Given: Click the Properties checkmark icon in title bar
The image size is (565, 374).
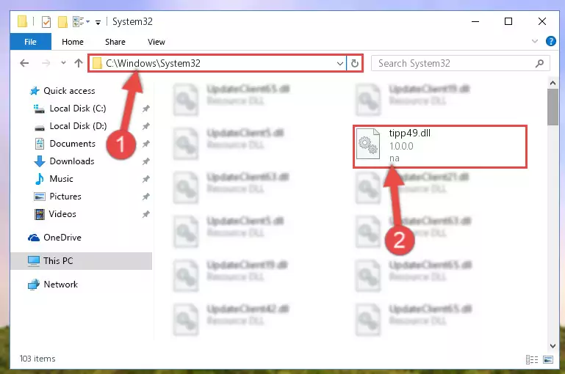Looking at the screenshot, I should tap(46, 22).
